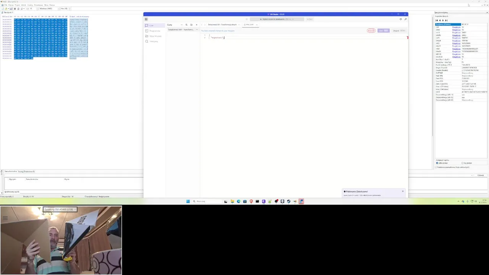Expand open-file dropdown arrow in HxD toolbar
This screenshot has width=489, height=275.
(8, 8)
